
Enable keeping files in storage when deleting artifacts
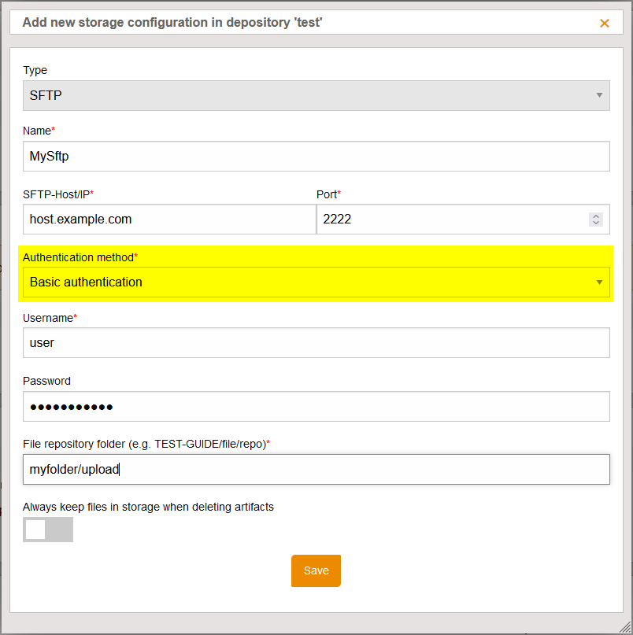point(47,530)
